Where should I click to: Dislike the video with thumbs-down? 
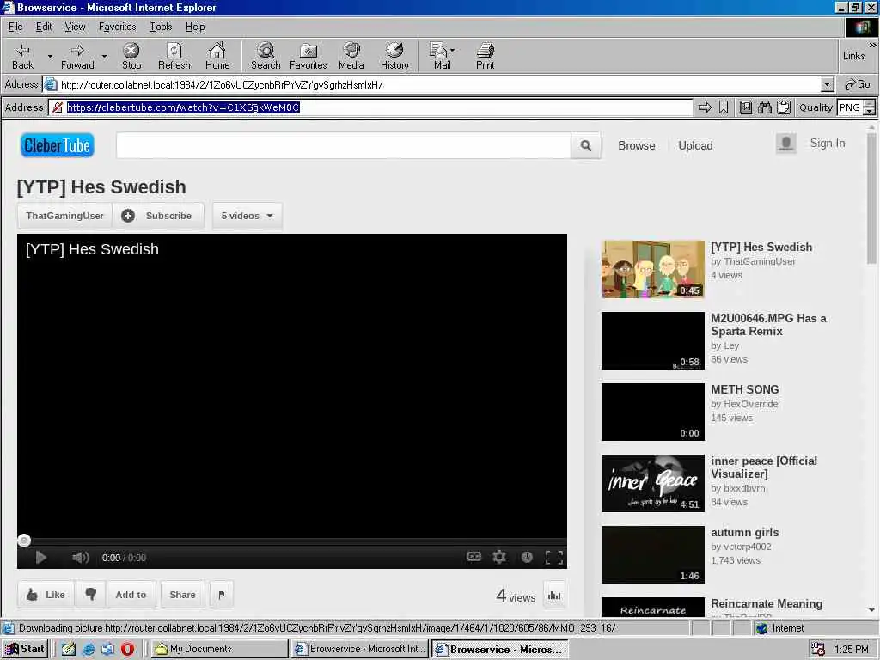(x=91, y=595)
